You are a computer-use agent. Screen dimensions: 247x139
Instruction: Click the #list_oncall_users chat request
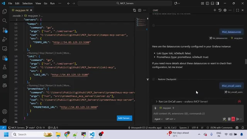tap(232, 86)
